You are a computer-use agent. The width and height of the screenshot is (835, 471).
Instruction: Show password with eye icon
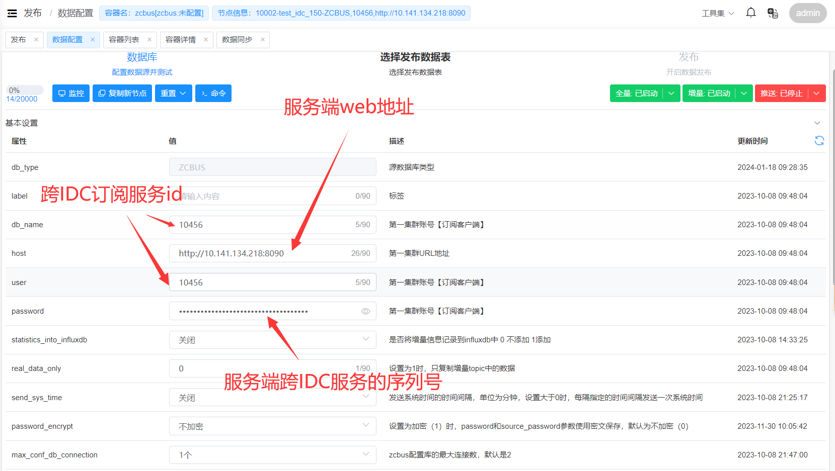point(365,311)
